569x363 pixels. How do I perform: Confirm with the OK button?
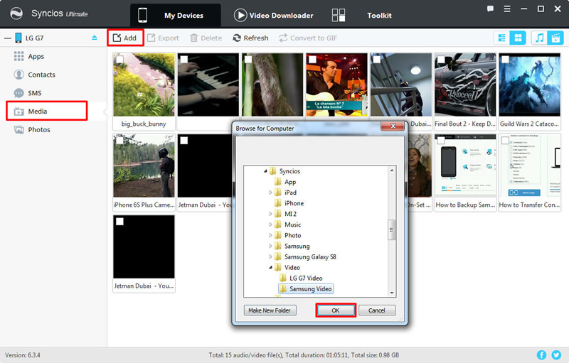pyautogui.click(x=336, y=310)
